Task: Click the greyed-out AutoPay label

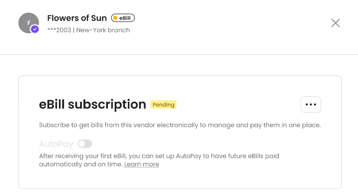Action: click(56, 143)
